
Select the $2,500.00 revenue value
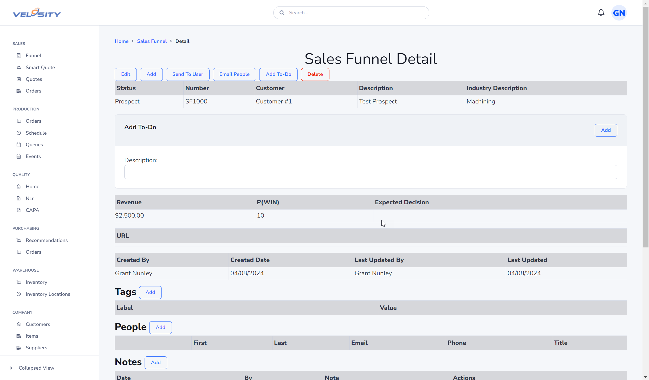click(x=129, y=215)
